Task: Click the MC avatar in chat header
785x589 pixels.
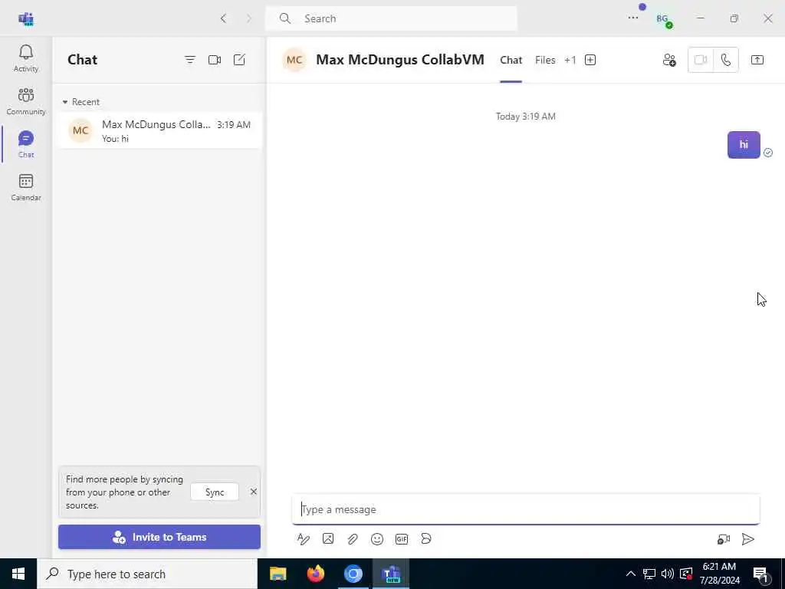Action: pyautogui.click(x=294, y=60)
